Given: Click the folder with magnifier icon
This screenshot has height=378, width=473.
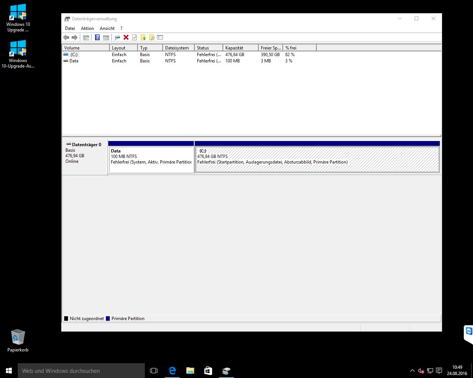Looking at the screenshot, I should click(x=152, y=37).
